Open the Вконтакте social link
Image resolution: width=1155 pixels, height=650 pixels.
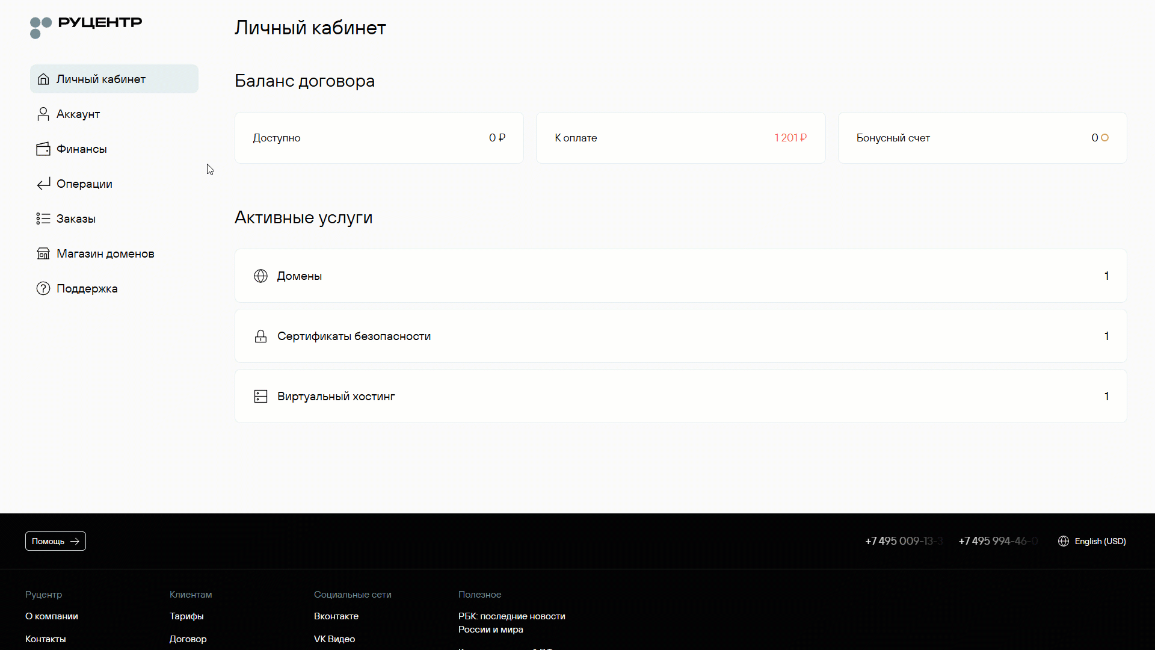336,616
